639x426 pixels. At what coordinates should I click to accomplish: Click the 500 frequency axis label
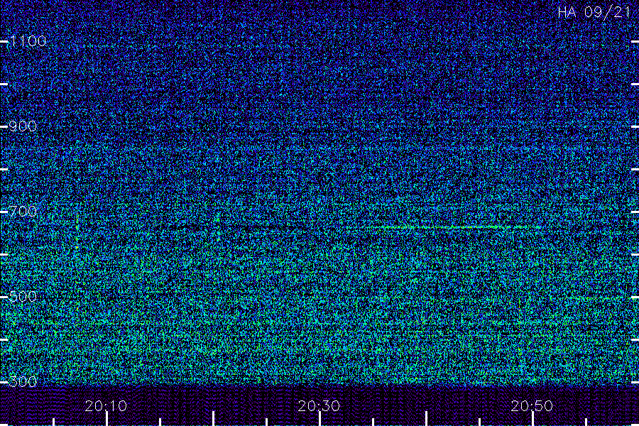tap(23, 296)
